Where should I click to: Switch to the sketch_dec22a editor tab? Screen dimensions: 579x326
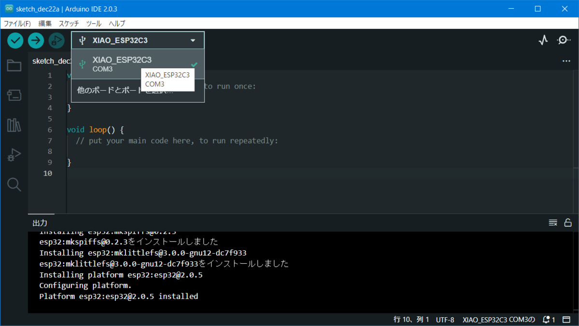pyautogui.click(x=52, y=61)
